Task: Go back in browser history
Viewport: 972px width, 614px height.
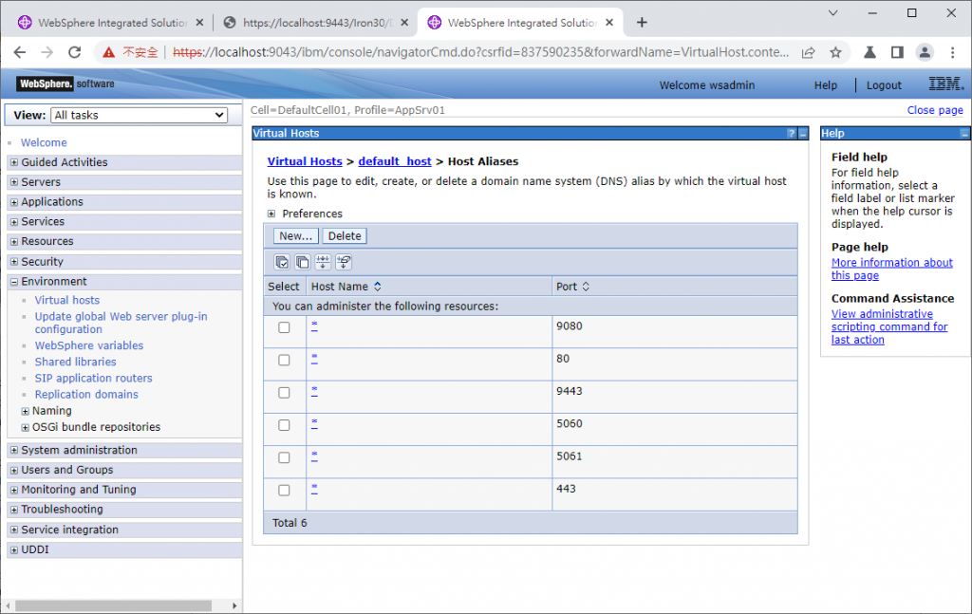Action: point(20,52)
